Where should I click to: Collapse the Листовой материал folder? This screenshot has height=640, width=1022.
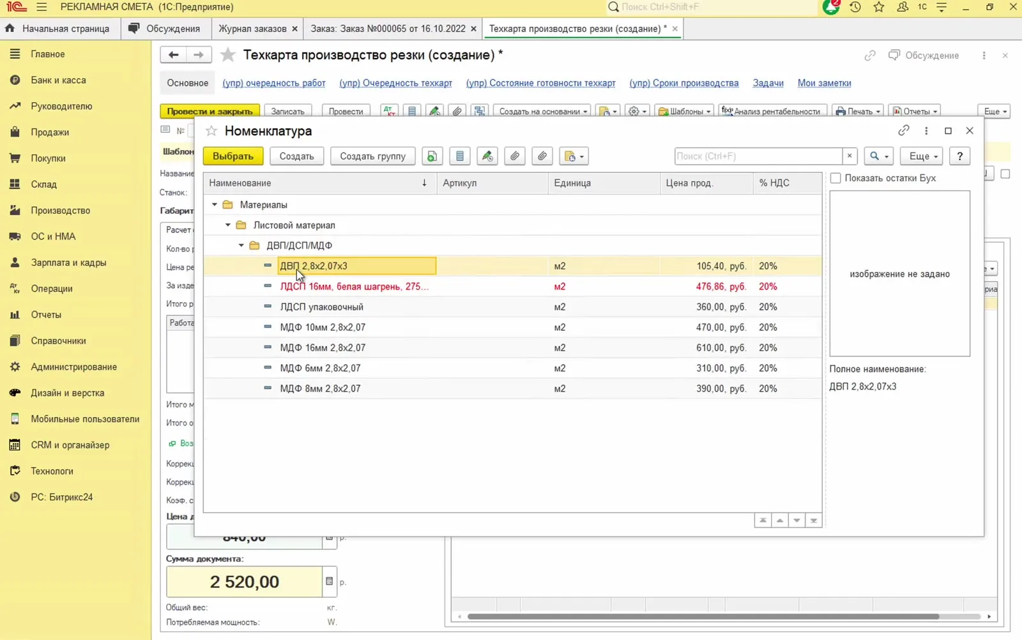point(228,225)
